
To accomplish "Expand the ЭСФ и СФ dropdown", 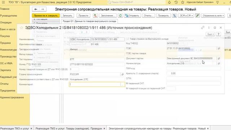I will coord(186,16).
